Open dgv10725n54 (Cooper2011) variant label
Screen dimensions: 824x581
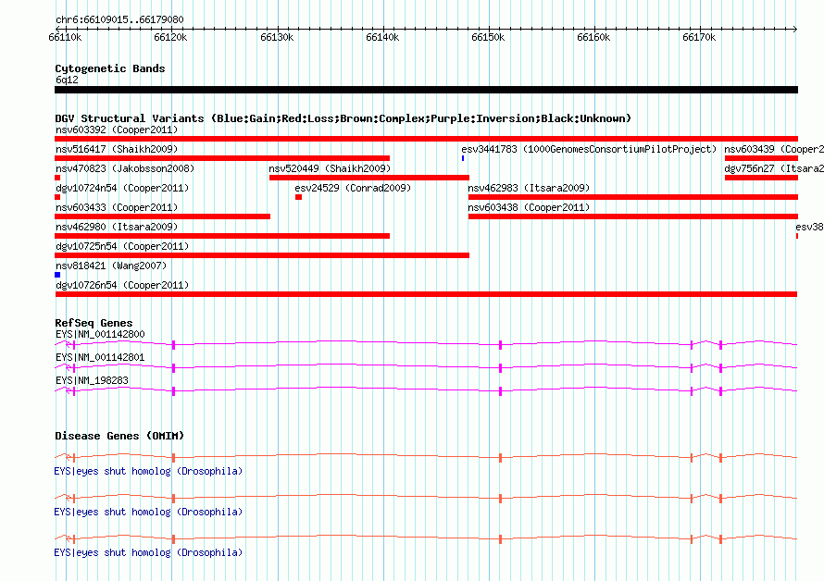tap(122, 246)
